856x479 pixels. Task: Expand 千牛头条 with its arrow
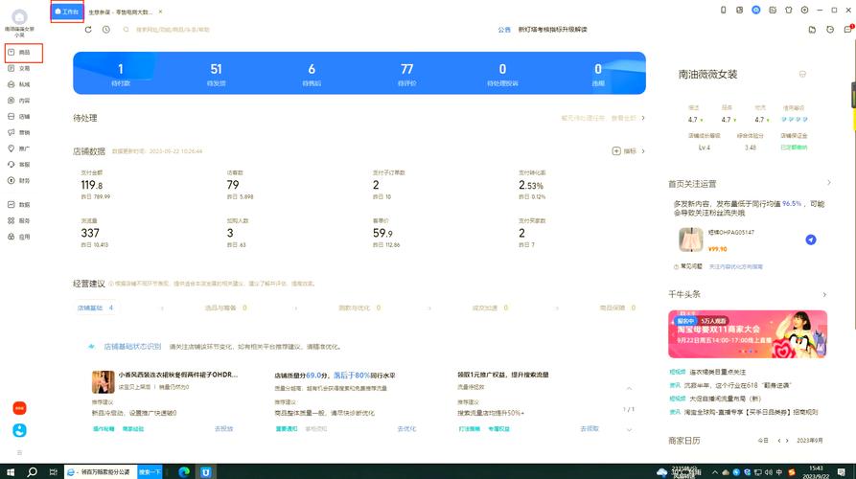824,295
